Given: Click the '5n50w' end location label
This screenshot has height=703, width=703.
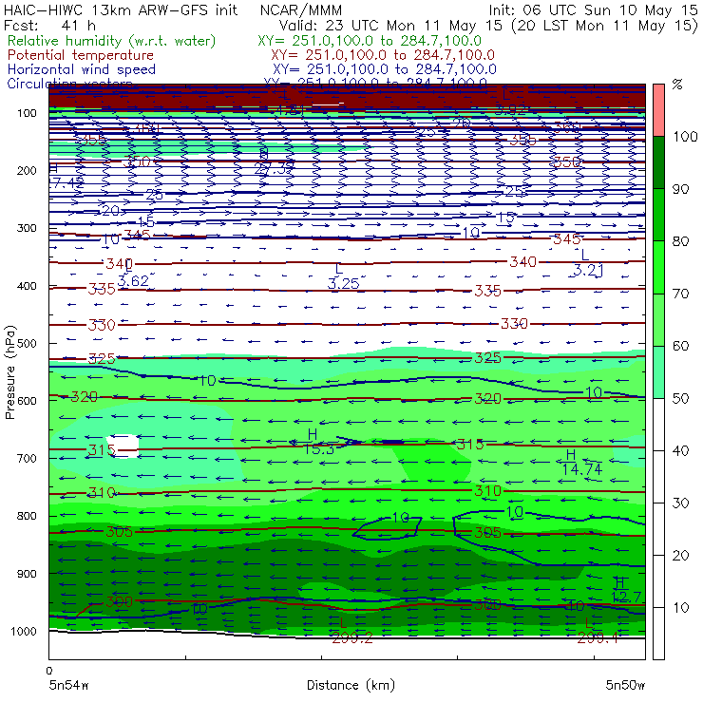Looking at the screenshot, I should (x=625, y=685).
